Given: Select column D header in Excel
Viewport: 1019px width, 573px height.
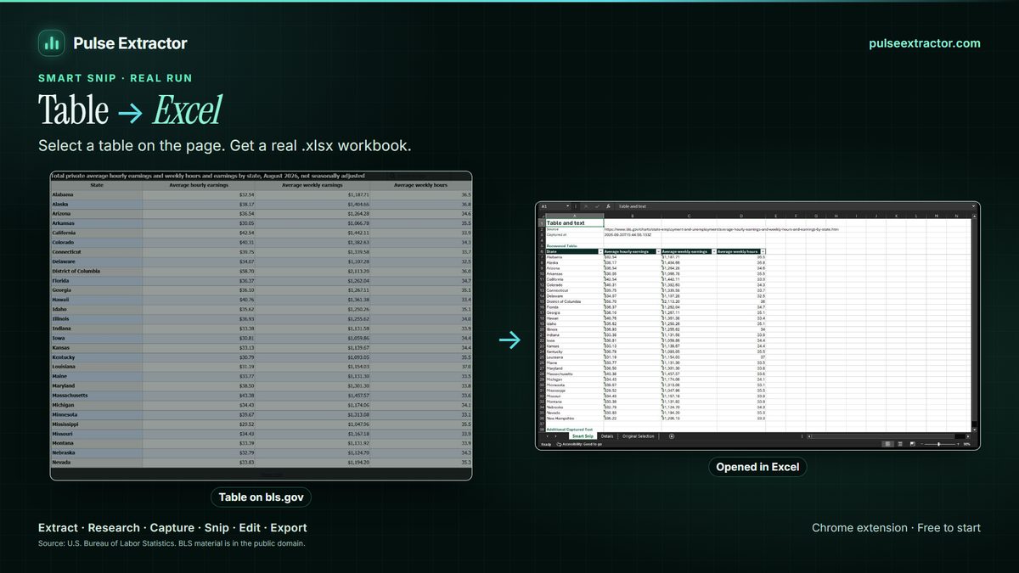Looking at the screenshot, I should pyautogui.click(x=741, y=216).
